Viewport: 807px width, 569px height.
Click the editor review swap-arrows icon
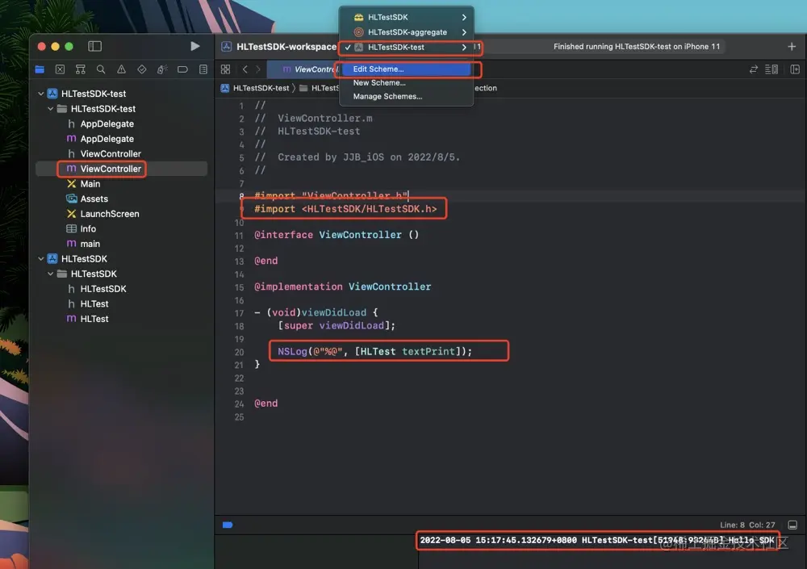click(754, 69)
